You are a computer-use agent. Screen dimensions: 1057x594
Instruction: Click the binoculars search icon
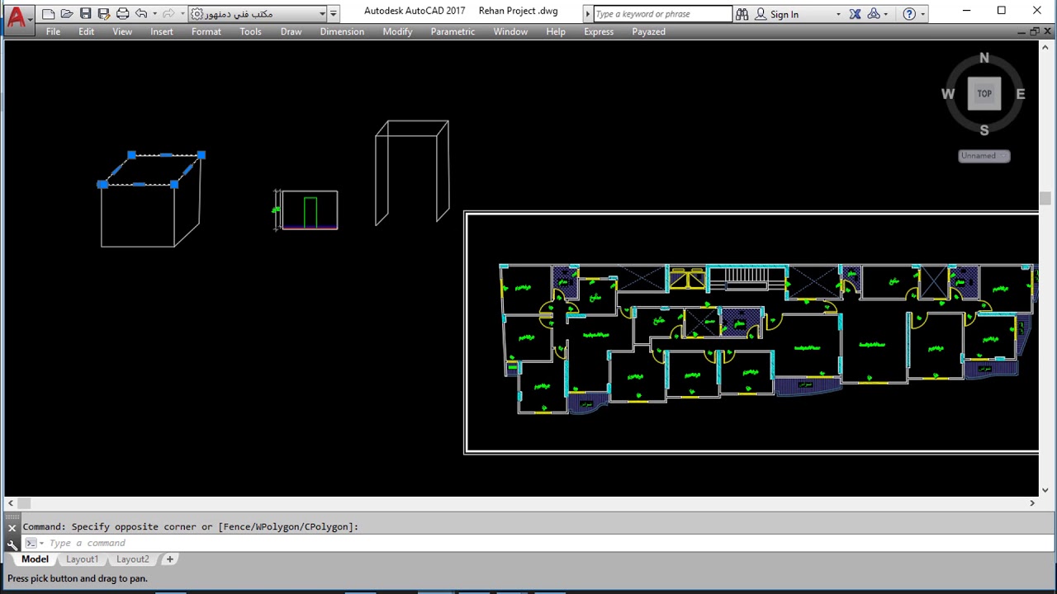[742, 14]
